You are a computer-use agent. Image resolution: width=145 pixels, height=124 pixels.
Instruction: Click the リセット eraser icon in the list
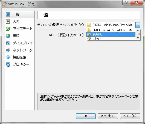click(89, 39)
